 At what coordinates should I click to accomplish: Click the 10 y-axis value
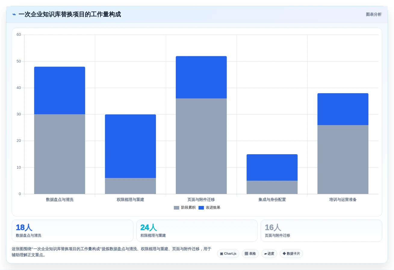point(19,167)
